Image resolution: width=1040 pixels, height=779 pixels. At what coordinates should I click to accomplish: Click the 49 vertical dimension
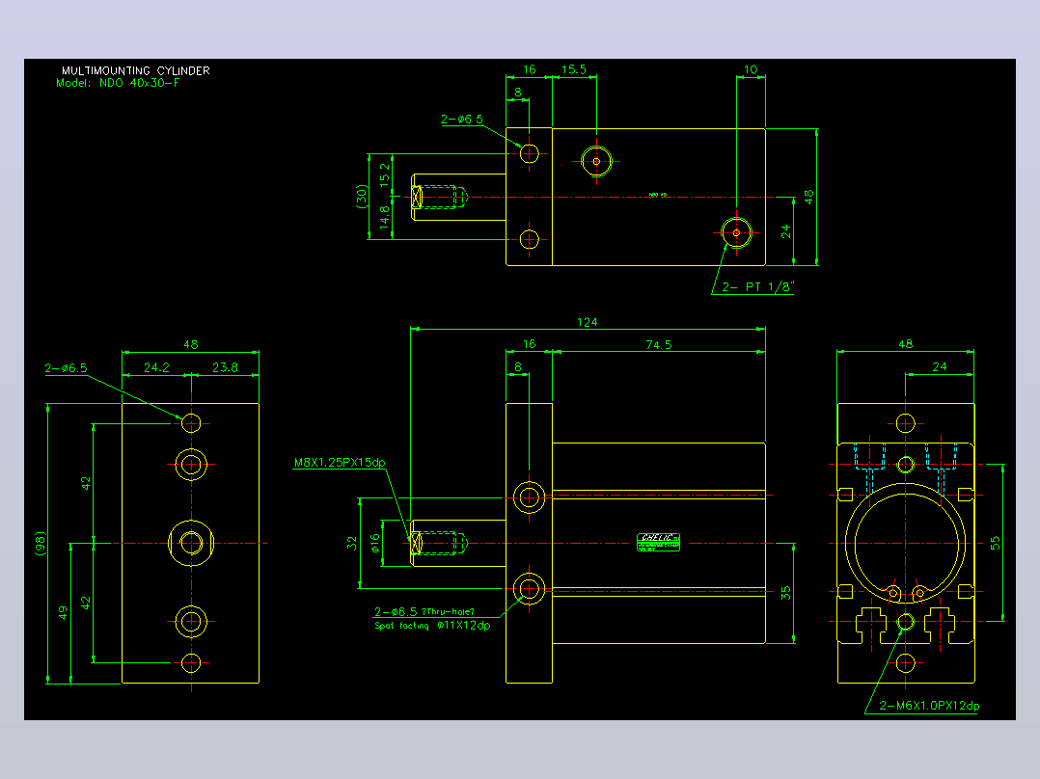point(63,612)
